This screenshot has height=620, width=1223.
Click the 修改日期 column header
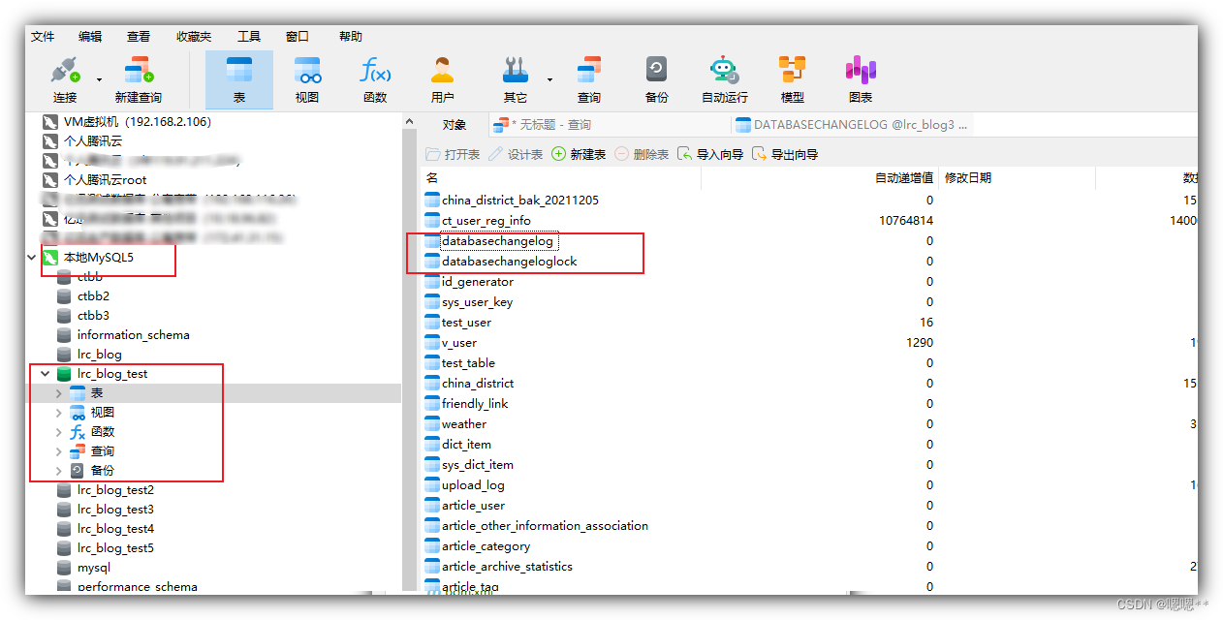tap(967, 178)
